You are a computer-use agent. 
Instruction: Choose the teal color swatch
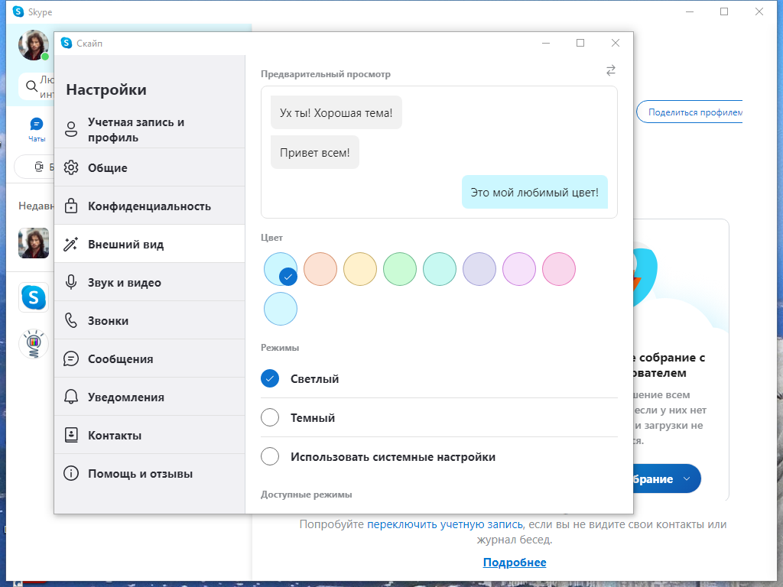(440, 269)
